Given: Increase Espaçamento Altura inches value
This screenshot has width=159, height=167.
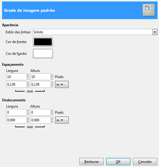Looking at the screenshot, I should click(52, 83).
